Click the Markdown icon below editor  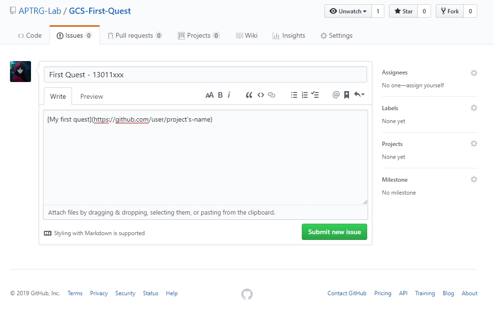(48, 233)
